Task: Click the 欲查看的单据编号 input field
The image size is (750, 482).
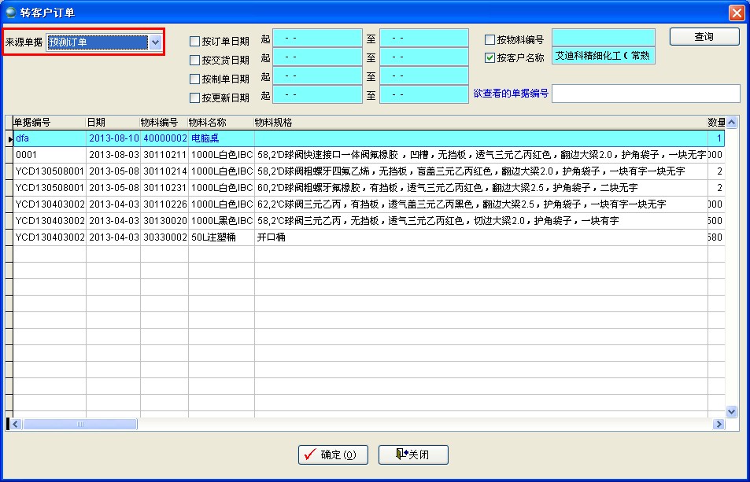Action: [645, 94]
